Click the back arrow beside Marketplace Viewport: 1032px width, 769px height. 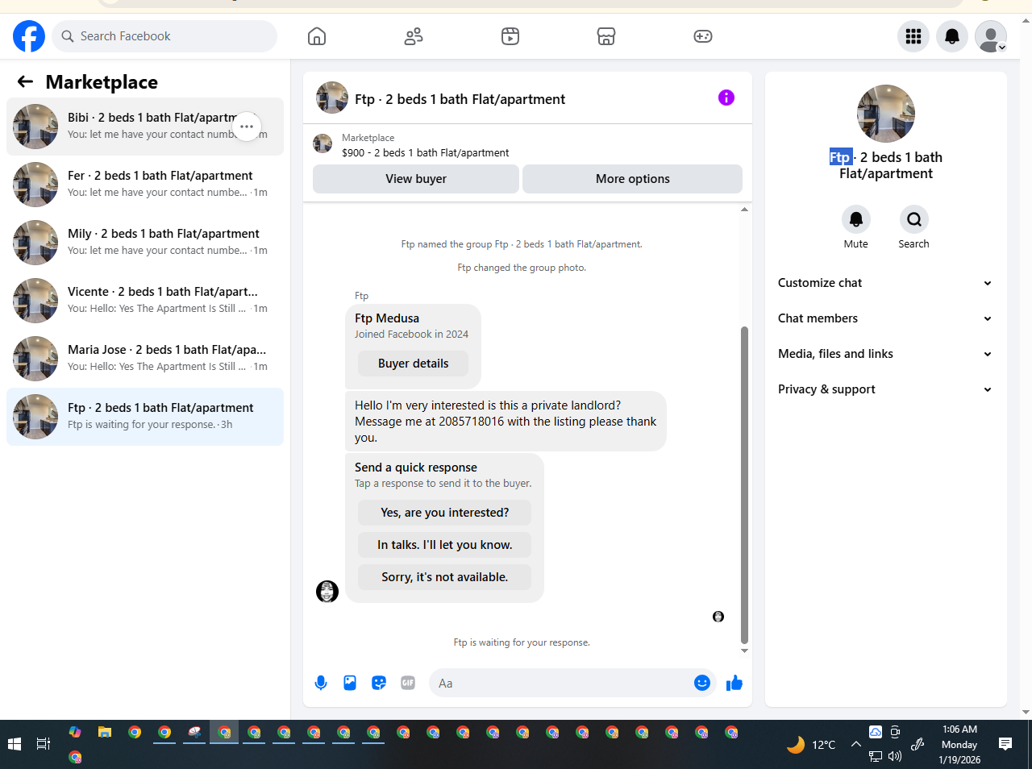25,81
